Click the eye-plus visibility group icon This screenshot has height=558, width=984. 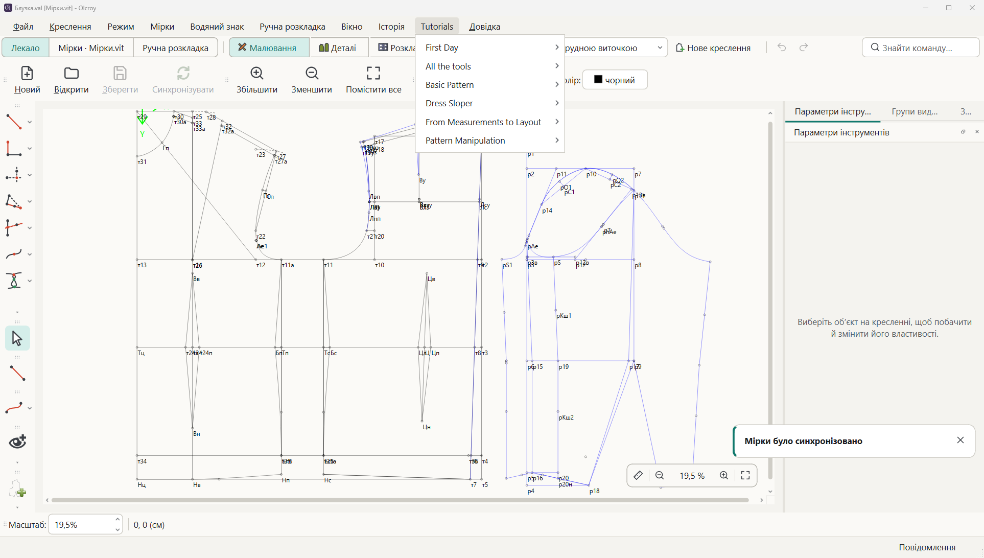[17, 441]
